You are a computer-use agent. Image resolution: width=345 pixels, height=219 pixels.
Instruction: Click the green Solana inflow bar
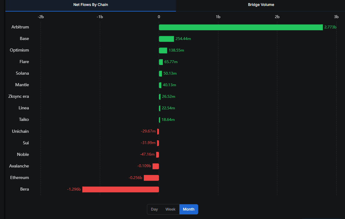160,74
